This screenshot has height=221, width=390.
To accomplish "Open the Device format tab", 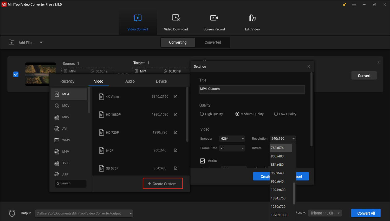I will (x=161, y=81).
